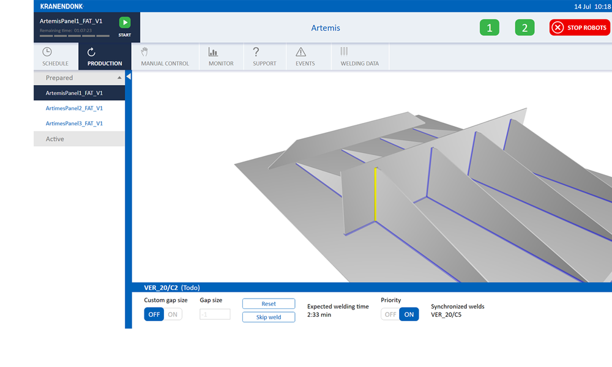This screenshot has height=367, width=612.
Task: Open Welding Data bars icon
Action: tap(345, 53)
